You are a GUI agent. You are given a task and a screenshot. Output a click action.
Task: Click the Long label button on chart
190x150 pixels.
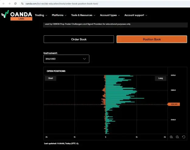pyautogui.click(x=161, y=78)
